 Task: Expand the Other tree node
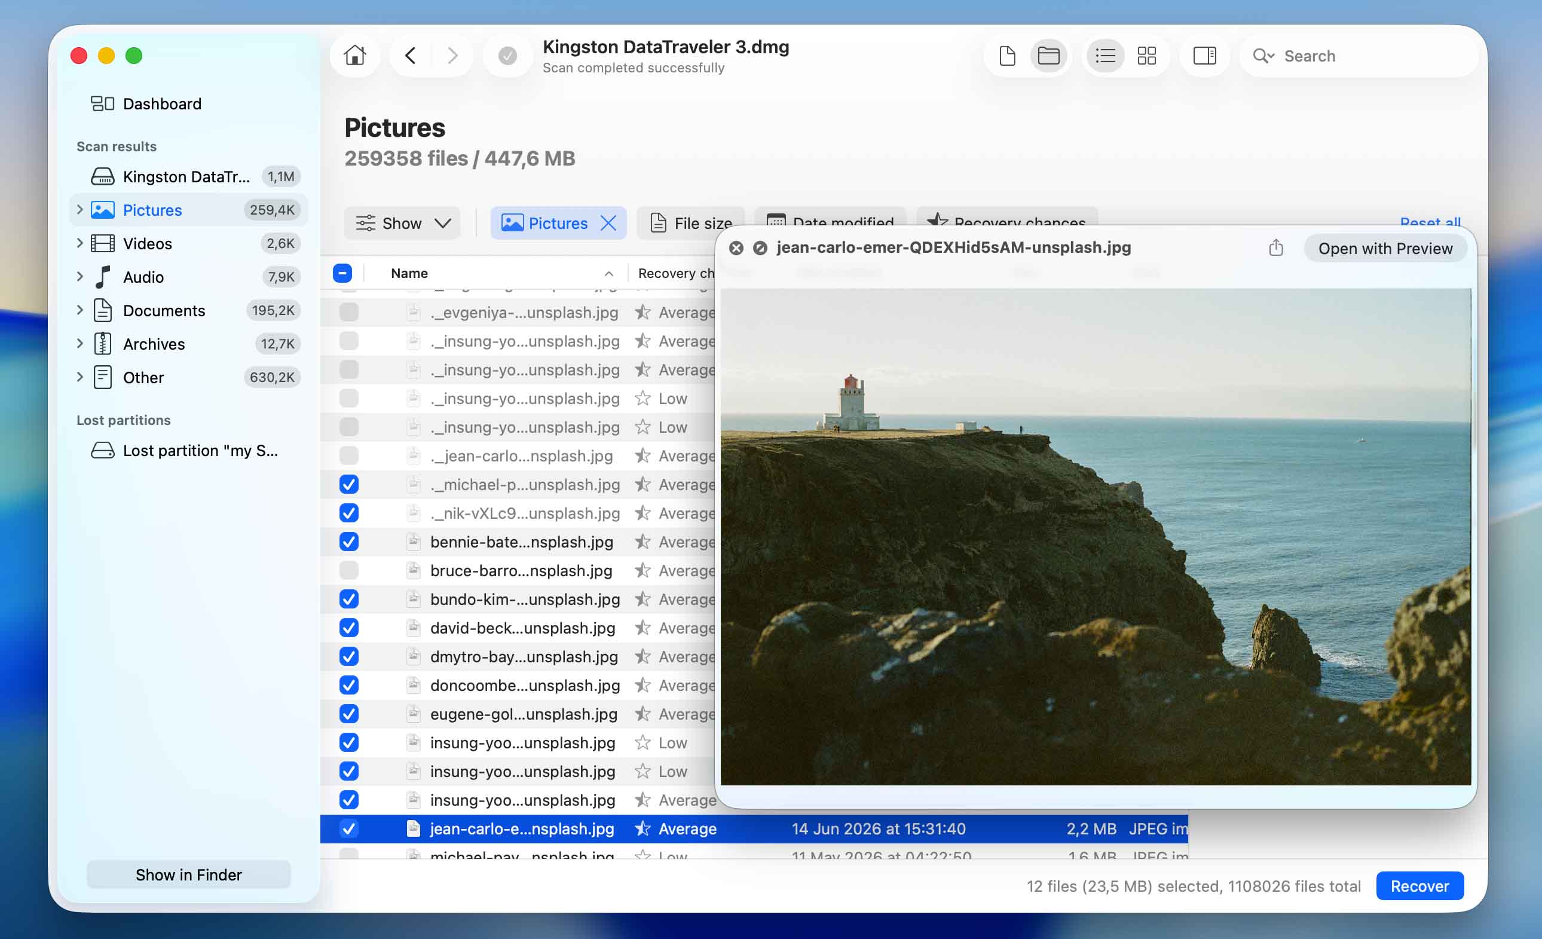point(79,377)
